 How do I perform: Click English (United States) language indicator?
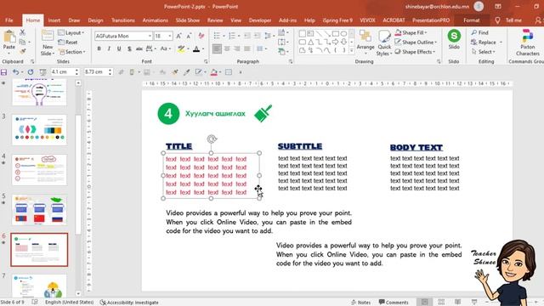[x=69, y=303]
